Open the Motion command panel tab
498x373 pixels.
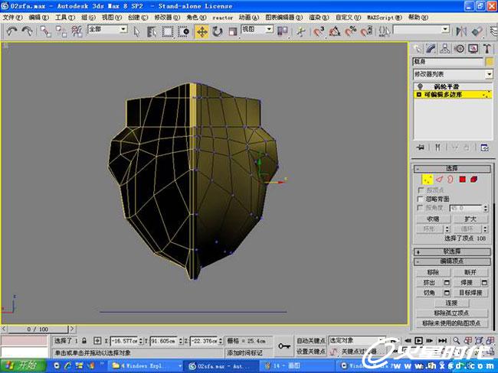459,49
